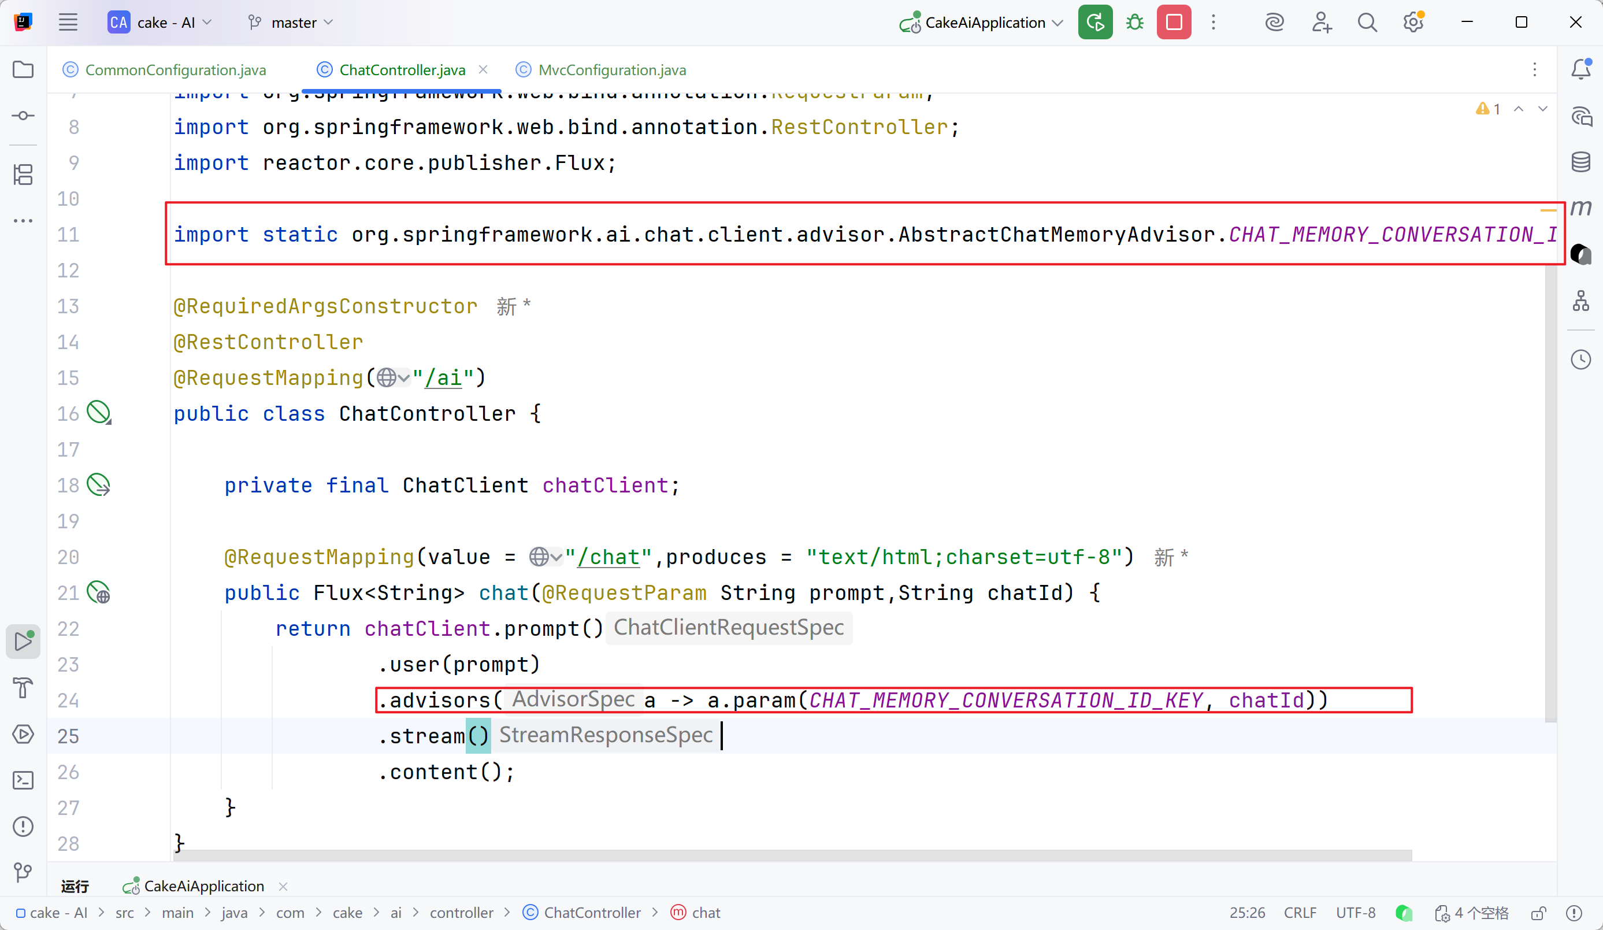Image resolution: width=1603 pixels, height=930 pixels.
Task: Switch to CommonConfiguration.java tab
Action: point(175,69)
